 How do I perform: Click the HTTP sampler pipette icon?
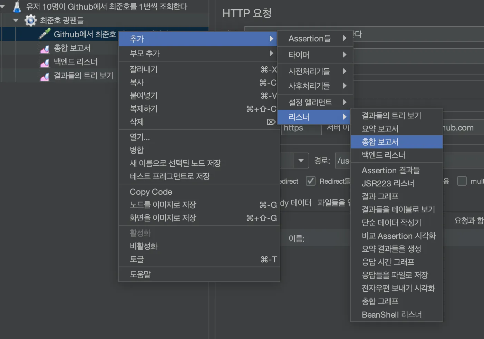44,34
